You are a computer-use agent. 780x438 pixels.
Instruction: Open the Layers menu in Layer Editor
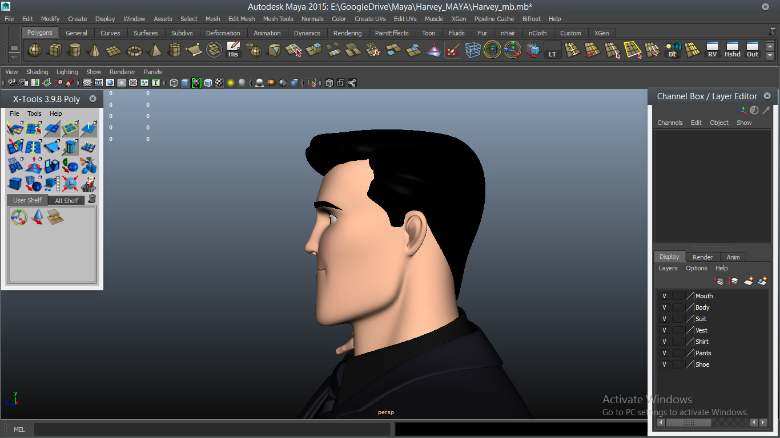668,268
